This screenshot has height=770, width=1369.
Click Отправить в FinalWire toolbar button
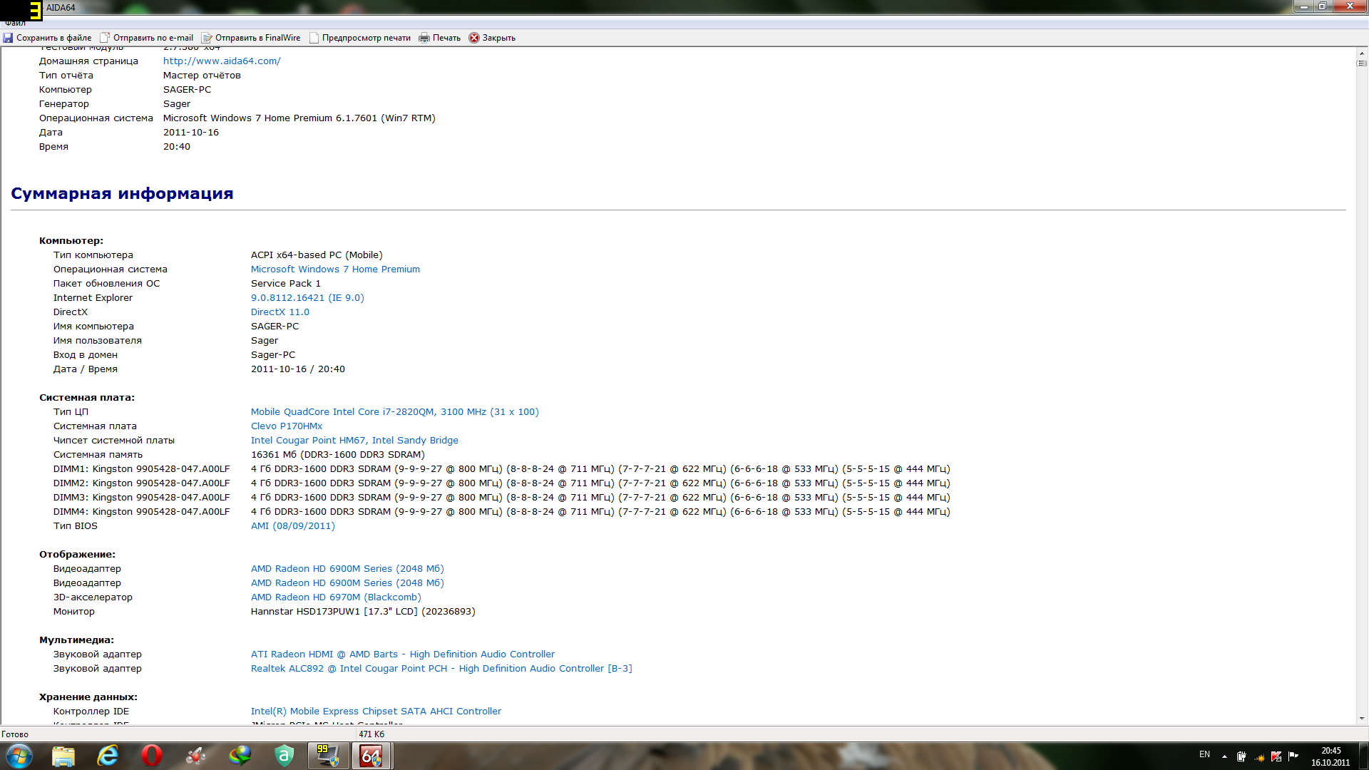(x=251, y=38)
